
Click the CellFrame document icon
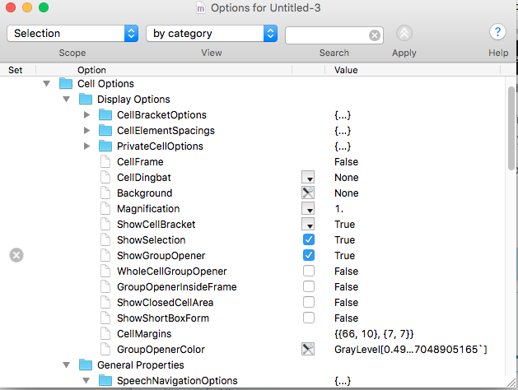(105, 162)
